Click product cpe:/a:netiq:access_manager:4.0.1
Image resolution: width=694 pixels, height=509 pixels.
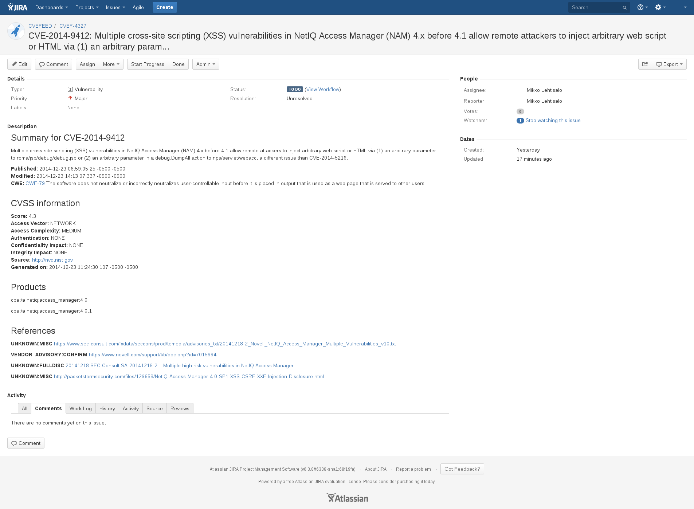click(x=51, y=311)
